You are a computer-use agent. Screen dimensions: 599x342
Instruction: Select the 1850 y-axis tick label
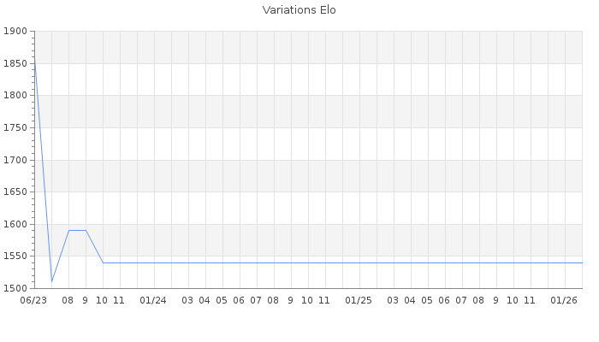coord(16,64)
